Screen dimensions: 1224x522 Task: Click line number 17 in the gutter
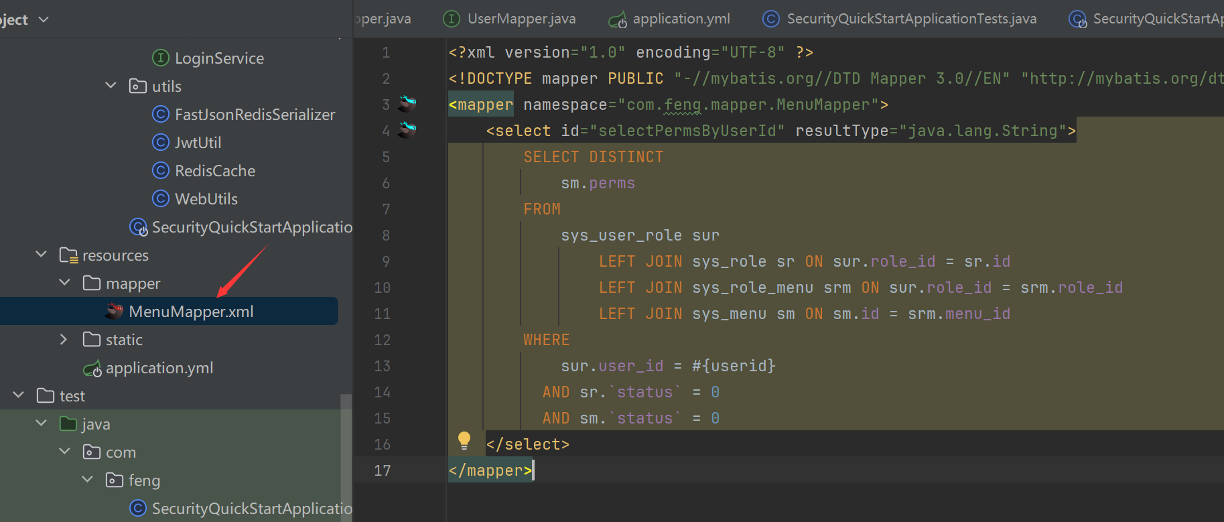(x=383, y=470)
